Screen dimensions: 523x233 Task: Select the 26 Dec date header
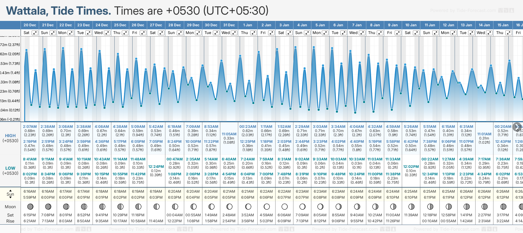pos(138,25)
